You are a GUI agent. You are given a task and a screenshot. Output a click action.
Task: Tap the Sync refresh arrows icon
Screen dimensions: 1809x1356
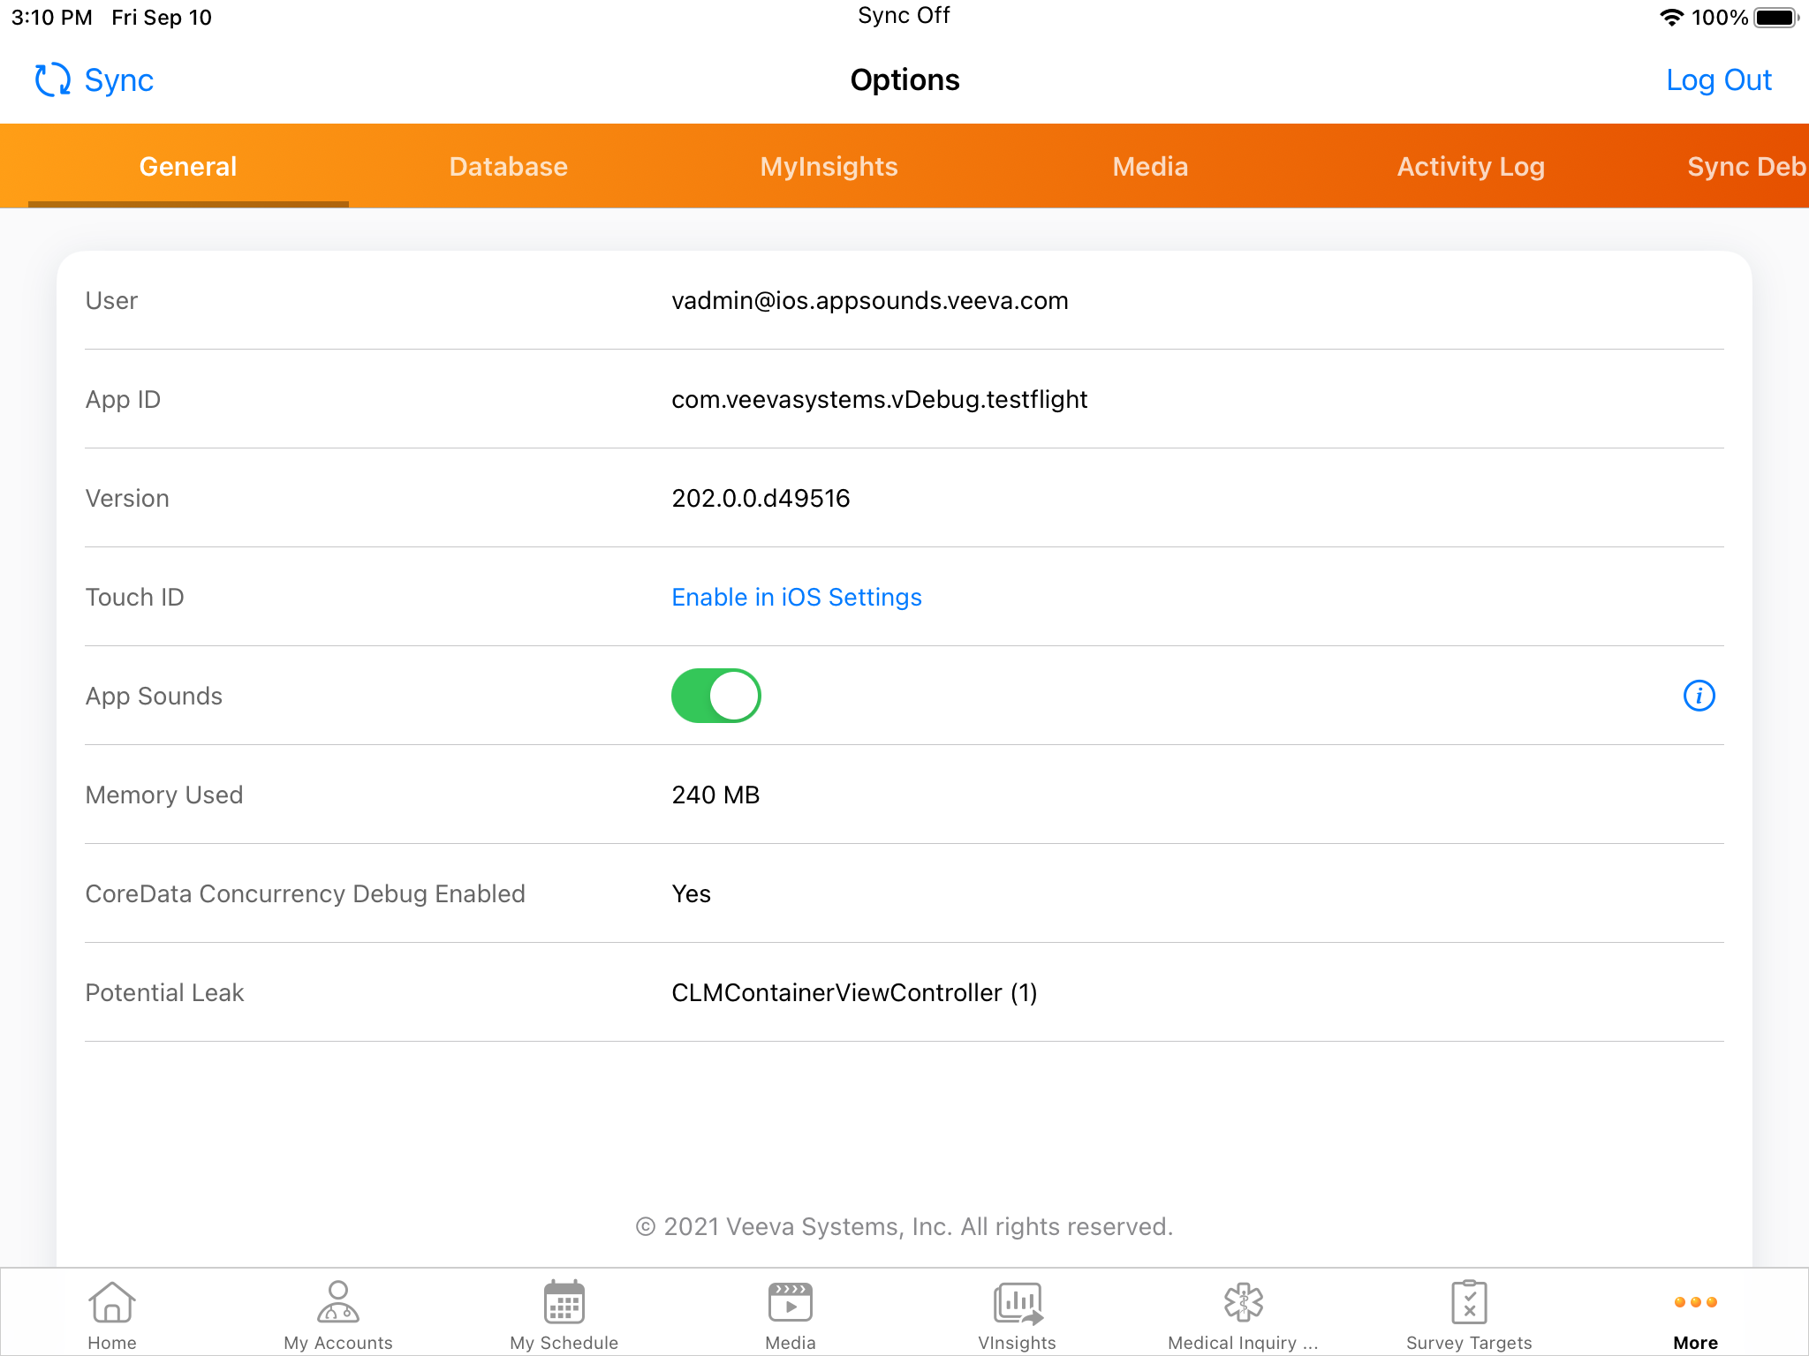pyautogui.click(x=53, y=79)
